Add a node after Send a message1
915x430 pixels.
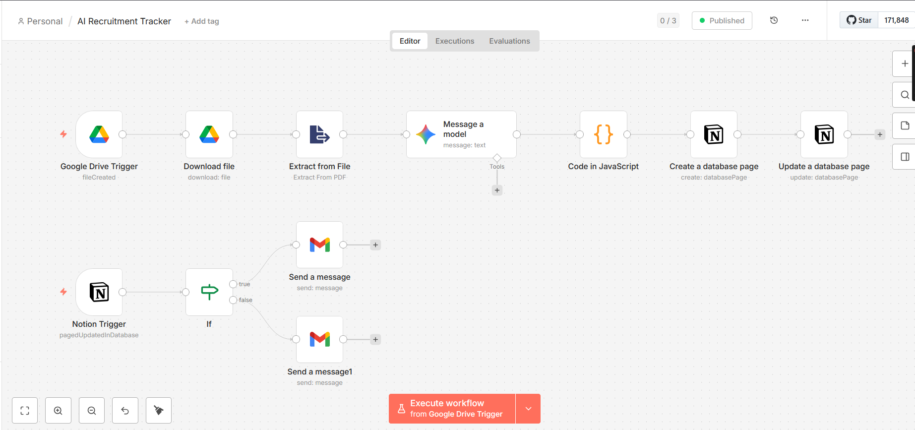point(375,340)
